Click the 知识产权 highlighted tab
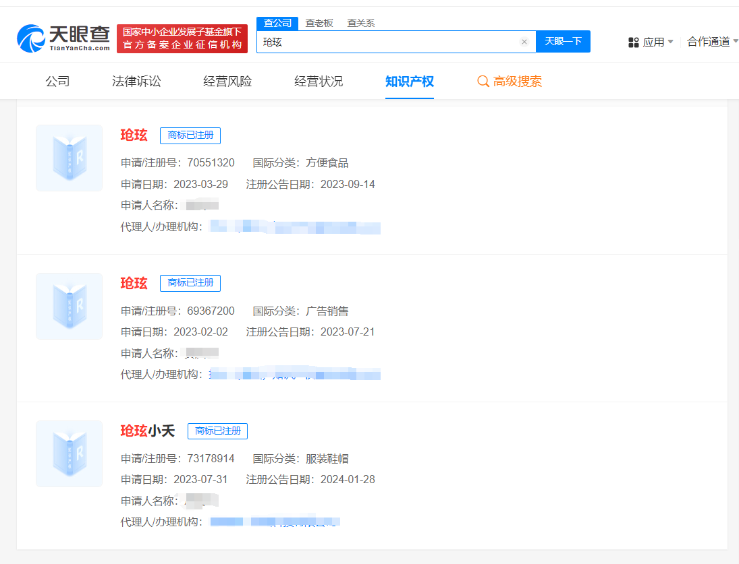739x564 pixels. [409, 80]
